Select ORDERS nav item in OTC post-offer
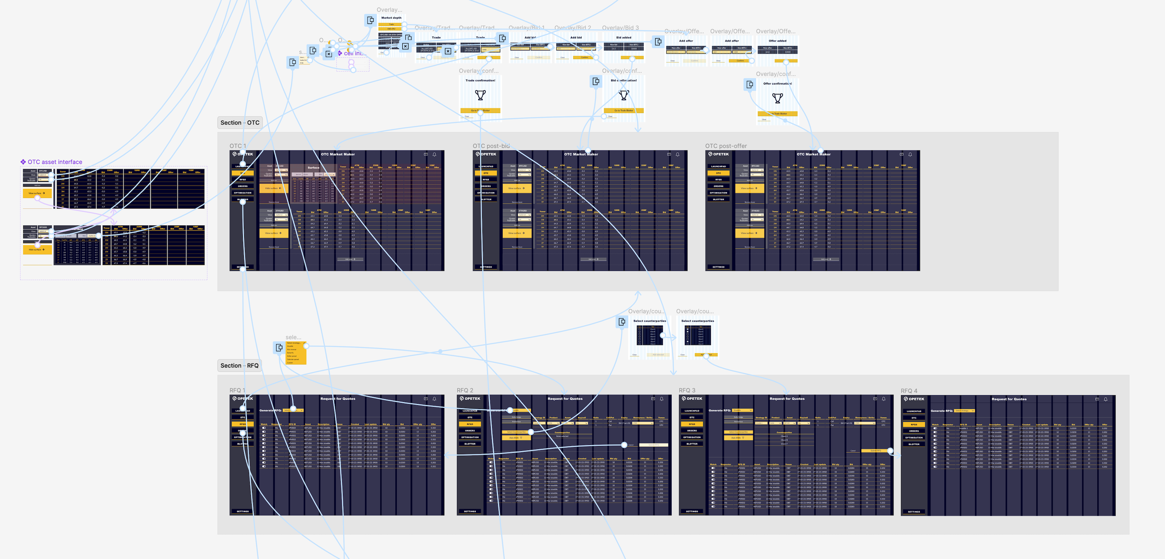Screen dimensions: 1165x559 718,186
